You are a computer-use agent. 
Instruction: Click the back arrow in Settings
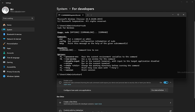click(3, 3)
